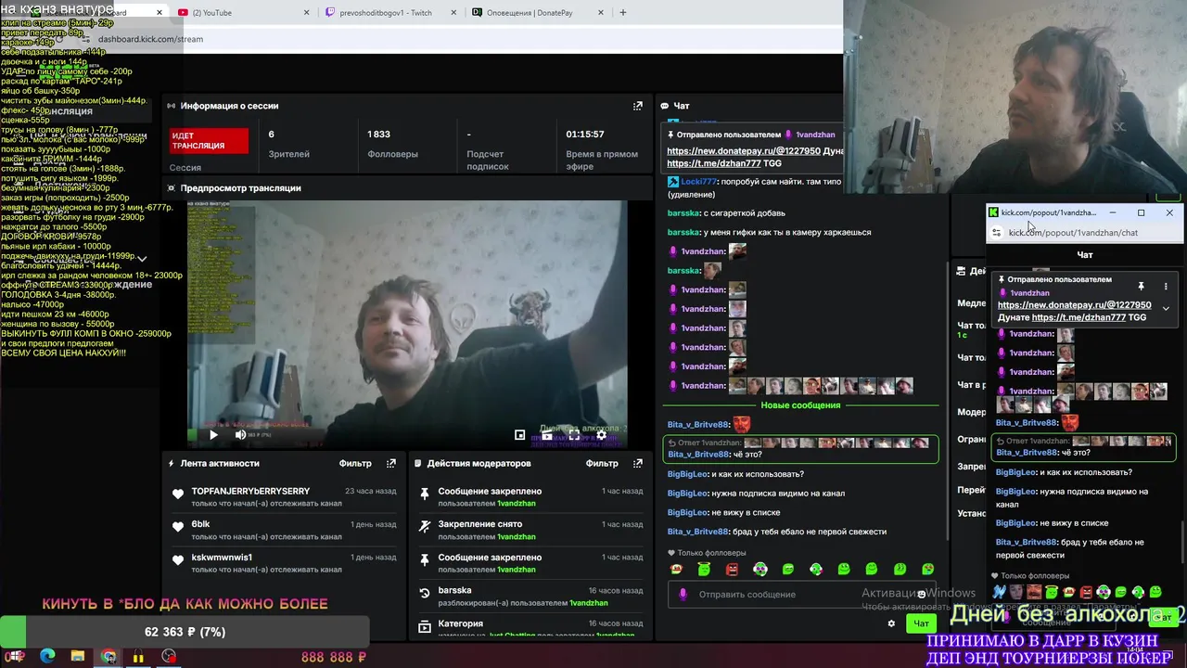Image resolution: width=1187 pixels, height=668 pixels.
Task: Click TOPFANJERRYbERRYSERRY follow activity entry
Action: 283,496
